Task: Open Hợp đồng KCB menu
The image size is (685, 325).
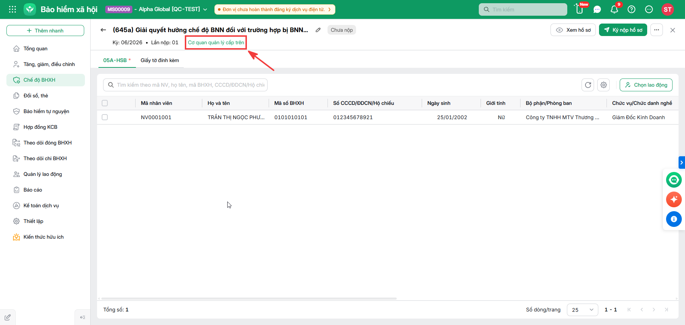Action: point(46,127)
